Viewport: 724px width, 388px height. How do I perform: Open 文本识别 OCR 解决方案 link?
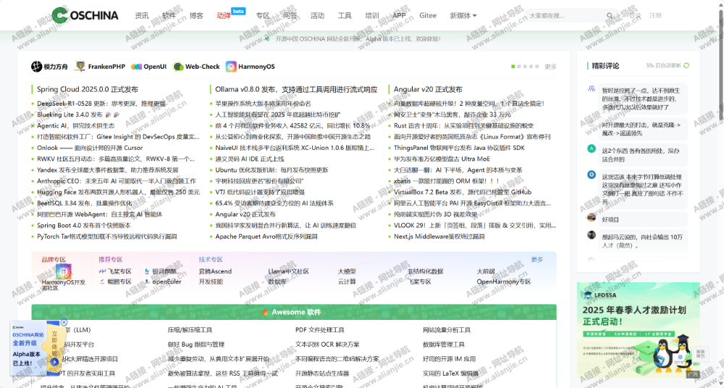(x=327, y=345)
